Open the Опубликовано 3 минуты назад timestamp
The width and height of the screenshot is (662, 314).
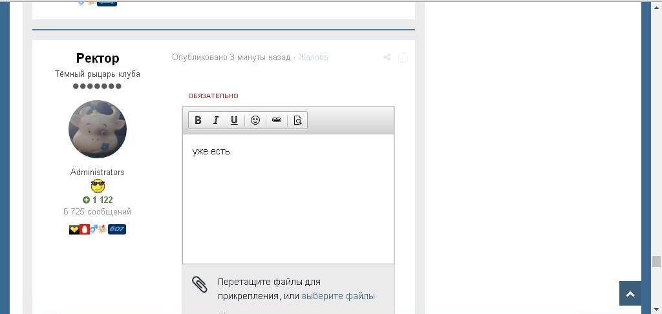tap(231, 57)
